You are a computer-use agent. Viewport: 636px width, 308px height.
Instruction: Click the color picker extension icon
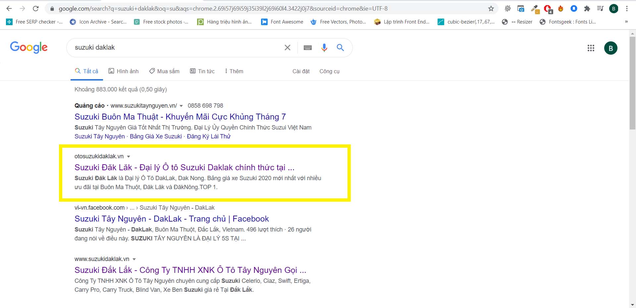click(x=535, y=9)
